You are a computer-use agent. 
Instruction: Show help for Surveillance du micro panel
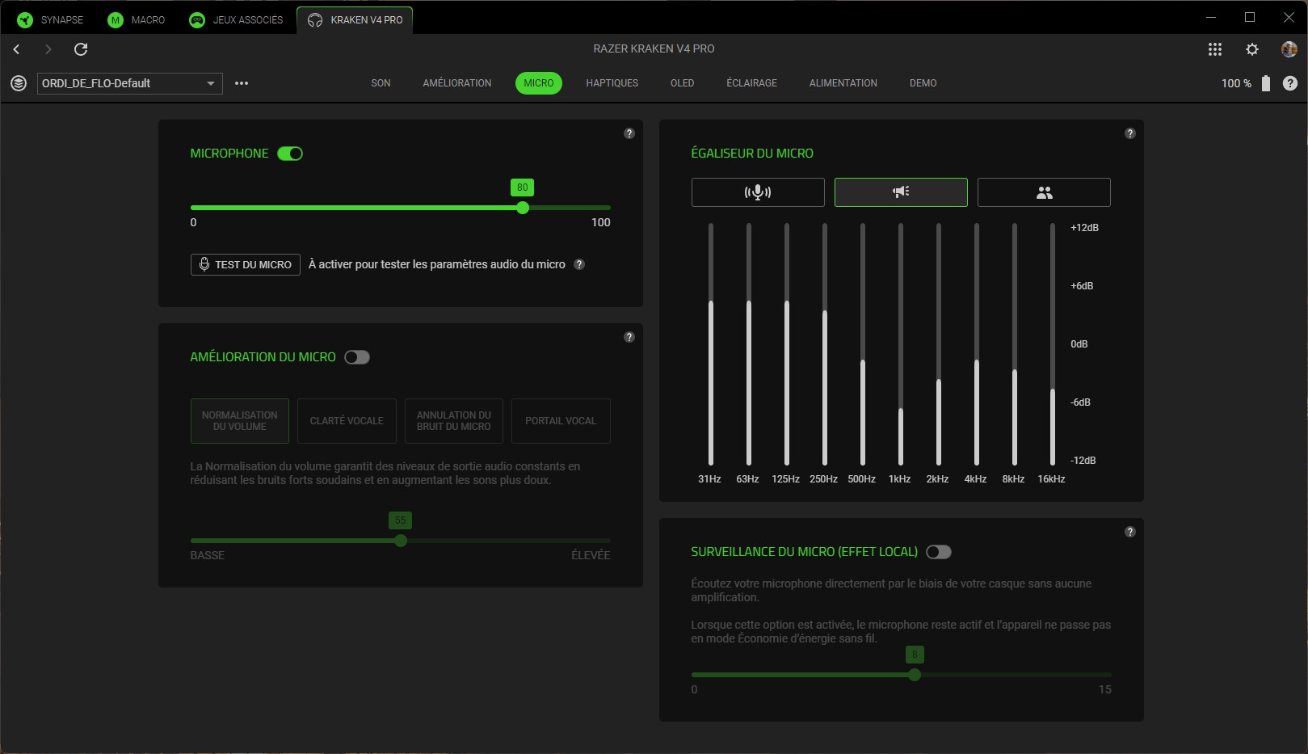point(1130,532)
